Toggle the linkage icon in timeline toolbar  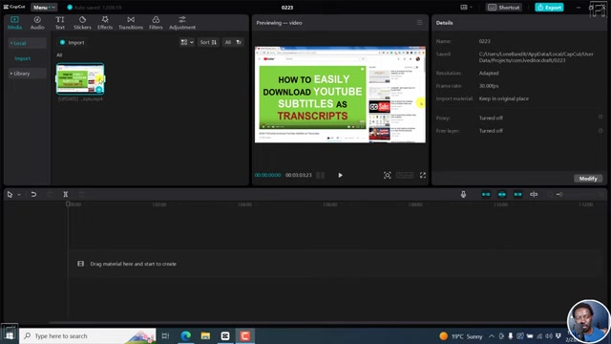[x=517, y=194]
